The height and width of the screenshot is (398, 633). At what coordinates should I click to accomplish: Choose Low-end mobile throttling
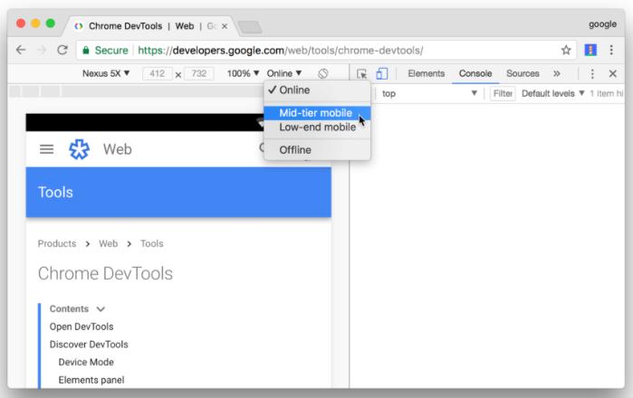click(x=317, y=128)
